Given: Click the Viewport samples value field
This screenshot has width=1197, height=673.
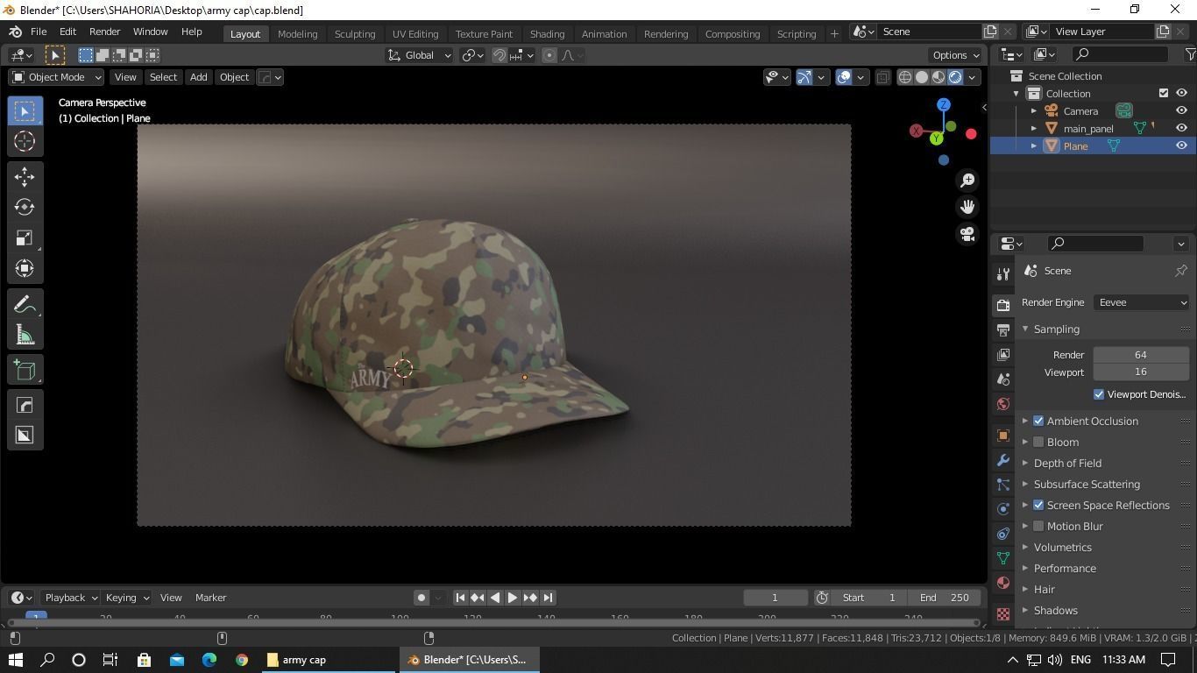Looking at the screenshot, I should click(1141, 372).
